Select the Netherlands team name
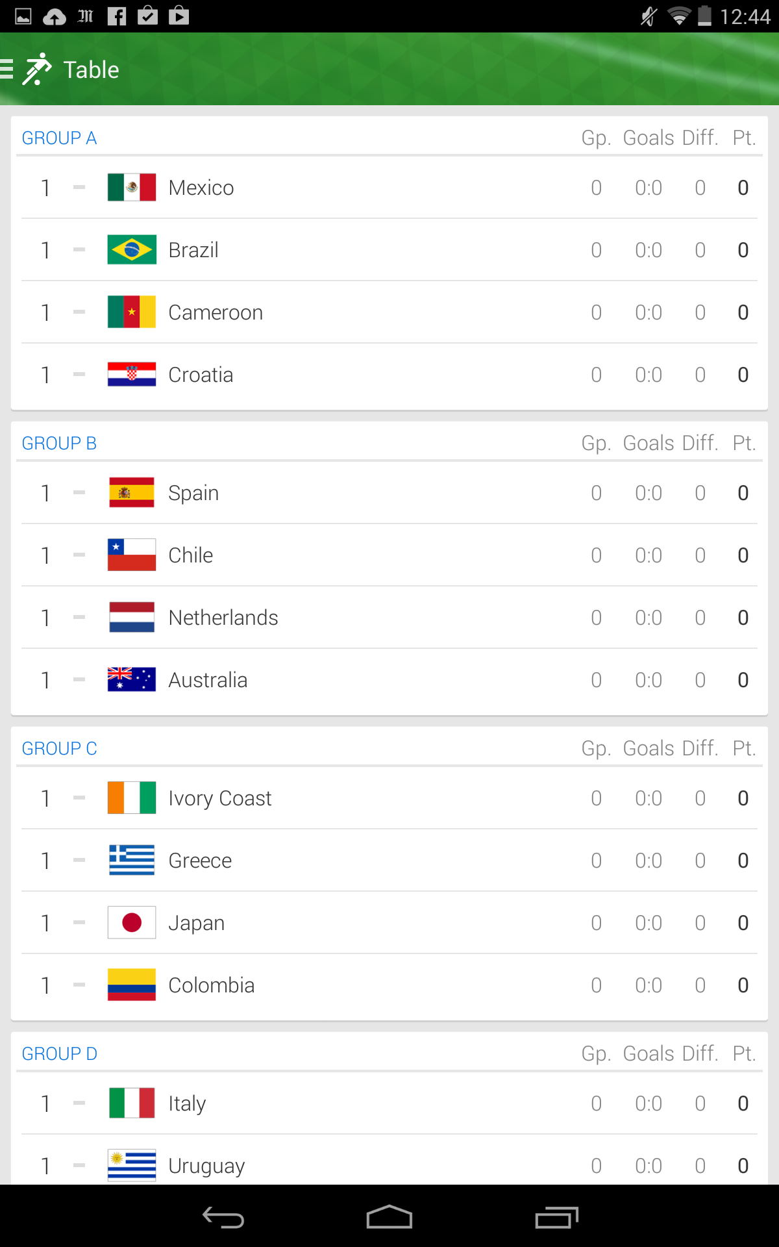This screenshot has height=1247, width=779. 223,618
